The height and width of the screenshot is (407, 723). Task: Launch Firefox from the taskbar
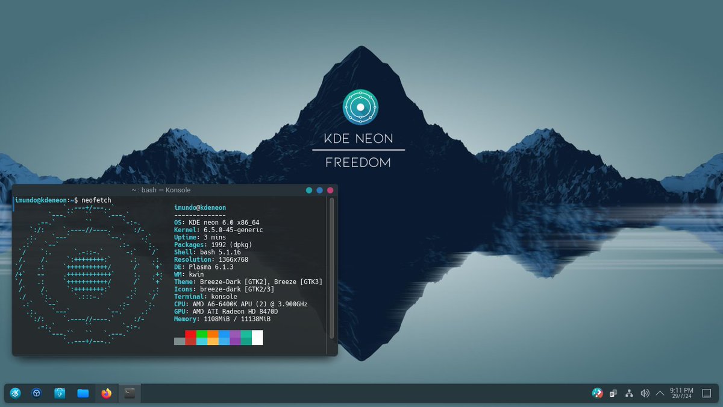click(x=107, y=393)
